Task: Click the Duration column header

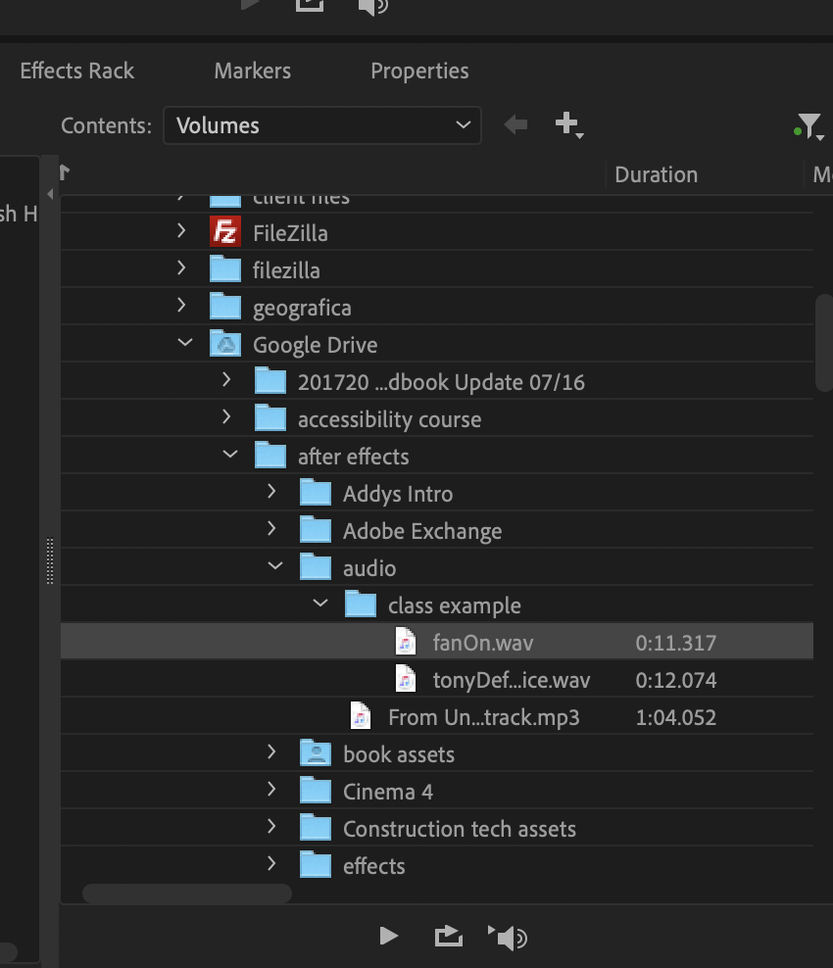Action: coord(655,174)
